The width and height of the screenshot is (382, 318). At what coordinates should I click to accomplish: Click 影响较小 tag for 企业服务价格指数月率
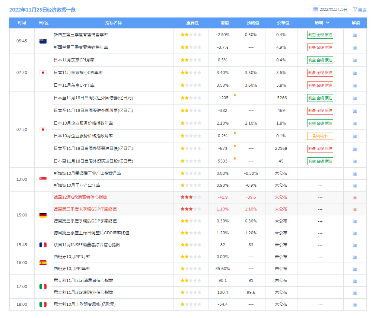(320, 136)
